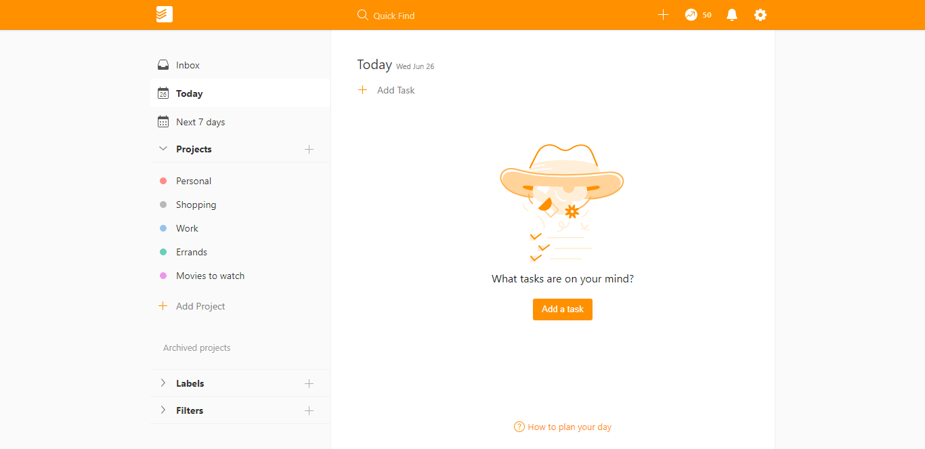925x449 pixels.
Task: Click the blue dot of Work project
Action: coord(163,228)
